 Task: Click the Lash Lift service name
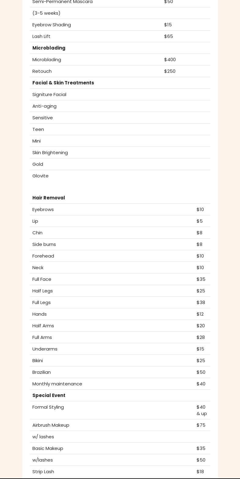[x=41, y=36]
